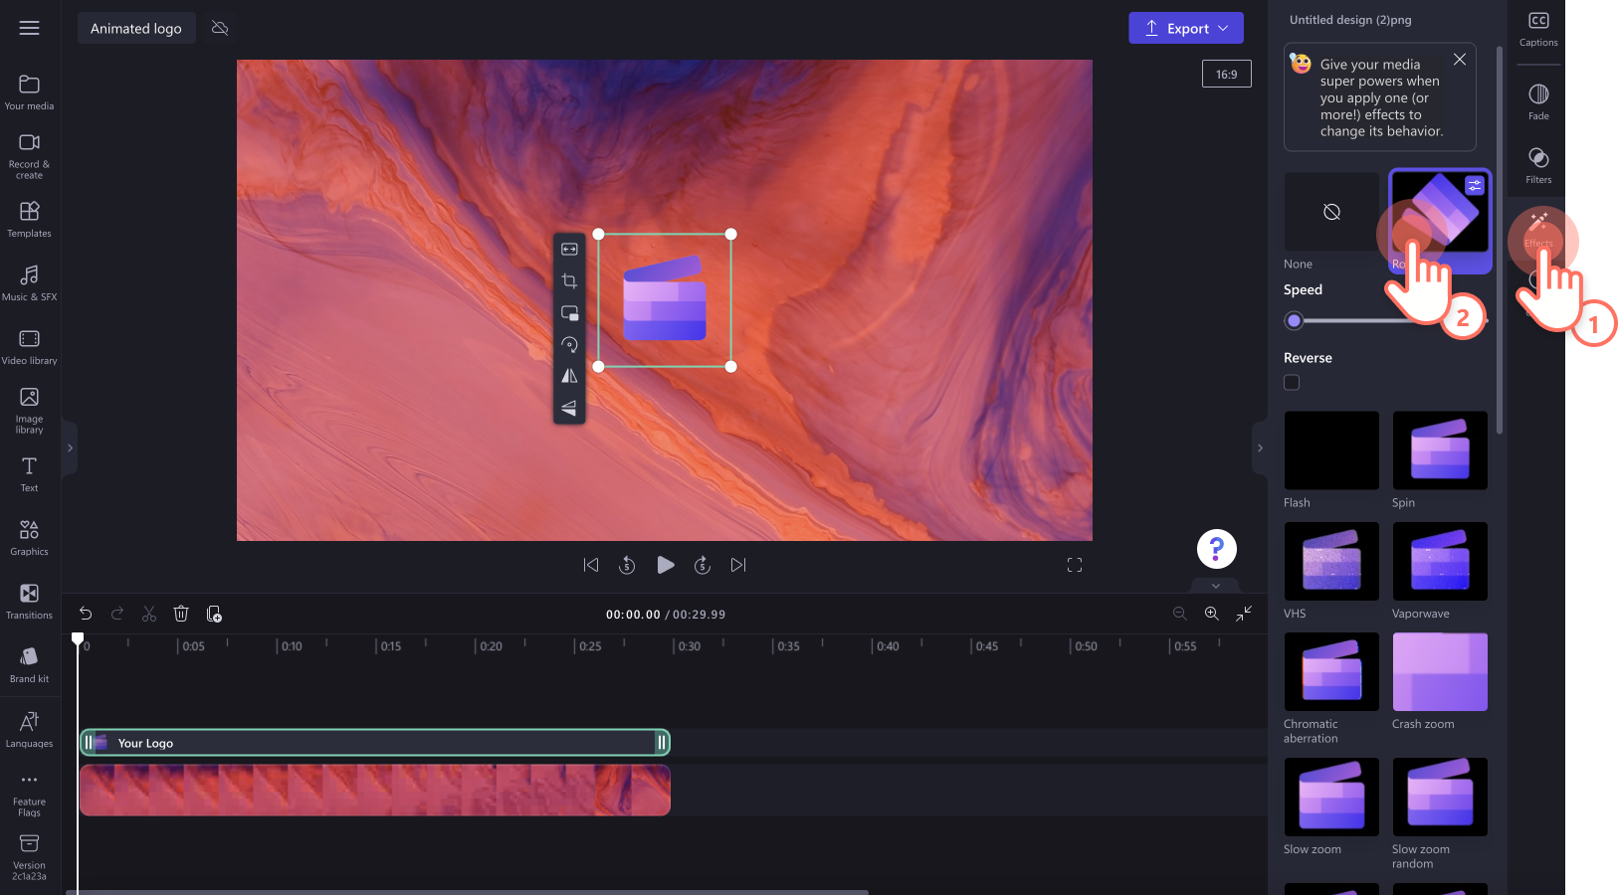Viewport: 1618px width, 895px height.
Task: Collapse the left sidebar panel arrow
Action: tap(70, 448)
